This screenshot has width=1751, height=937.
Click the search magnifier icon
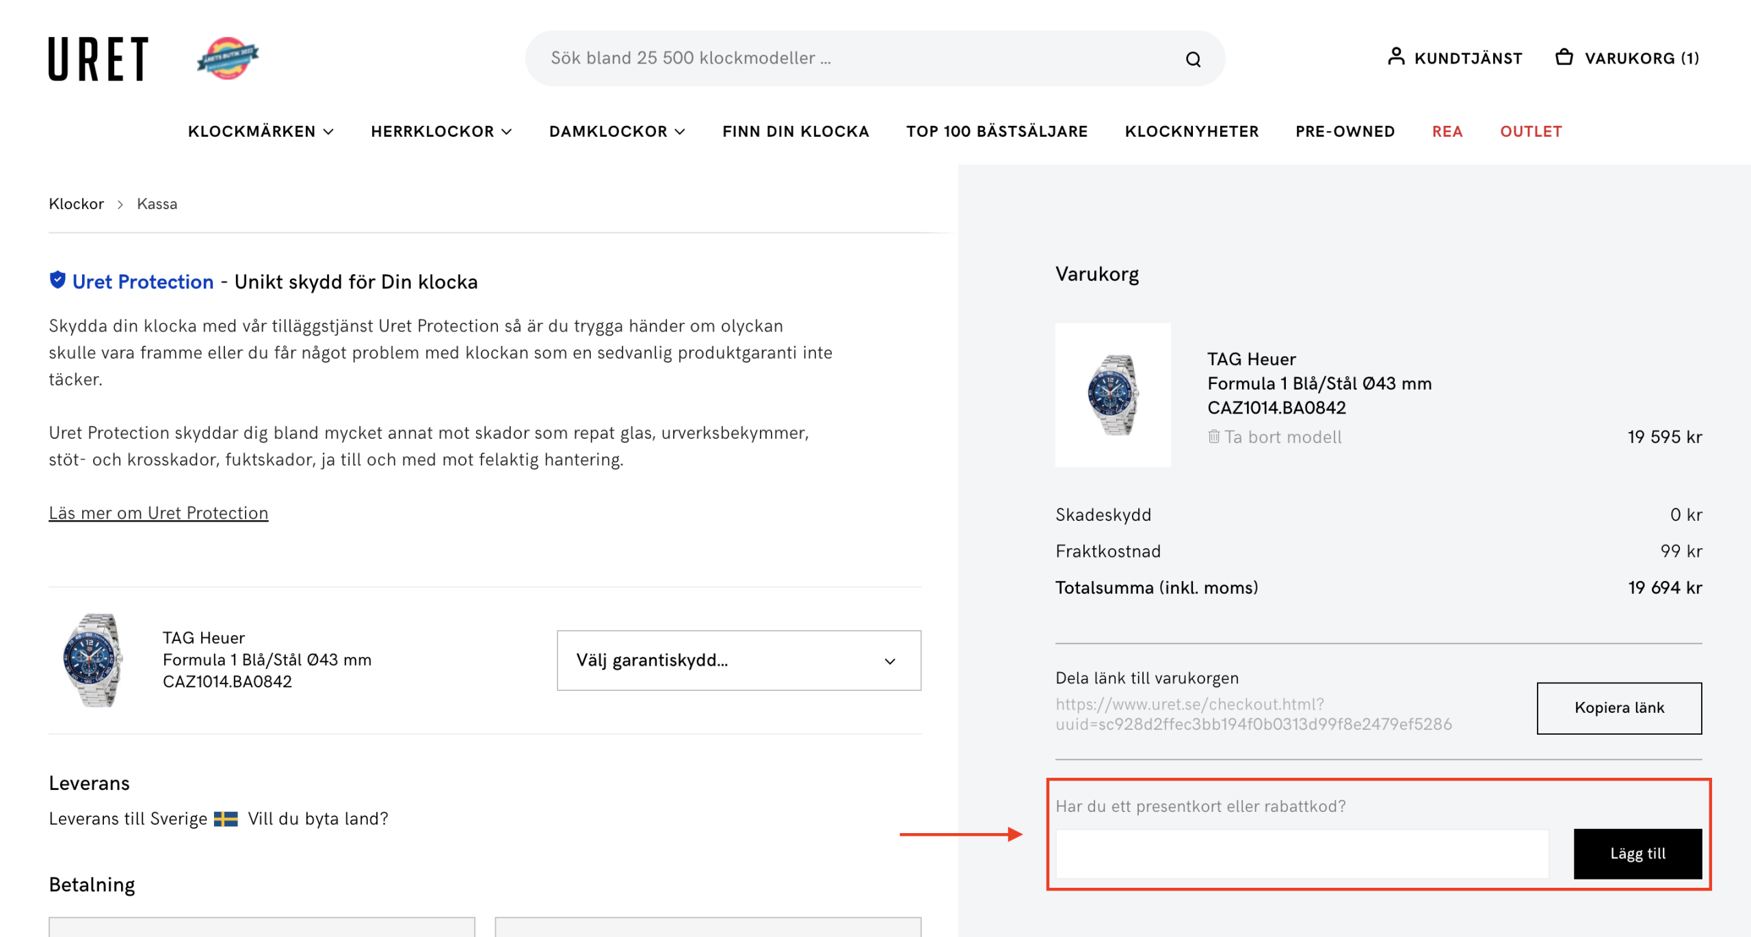tap(1193, 59)
